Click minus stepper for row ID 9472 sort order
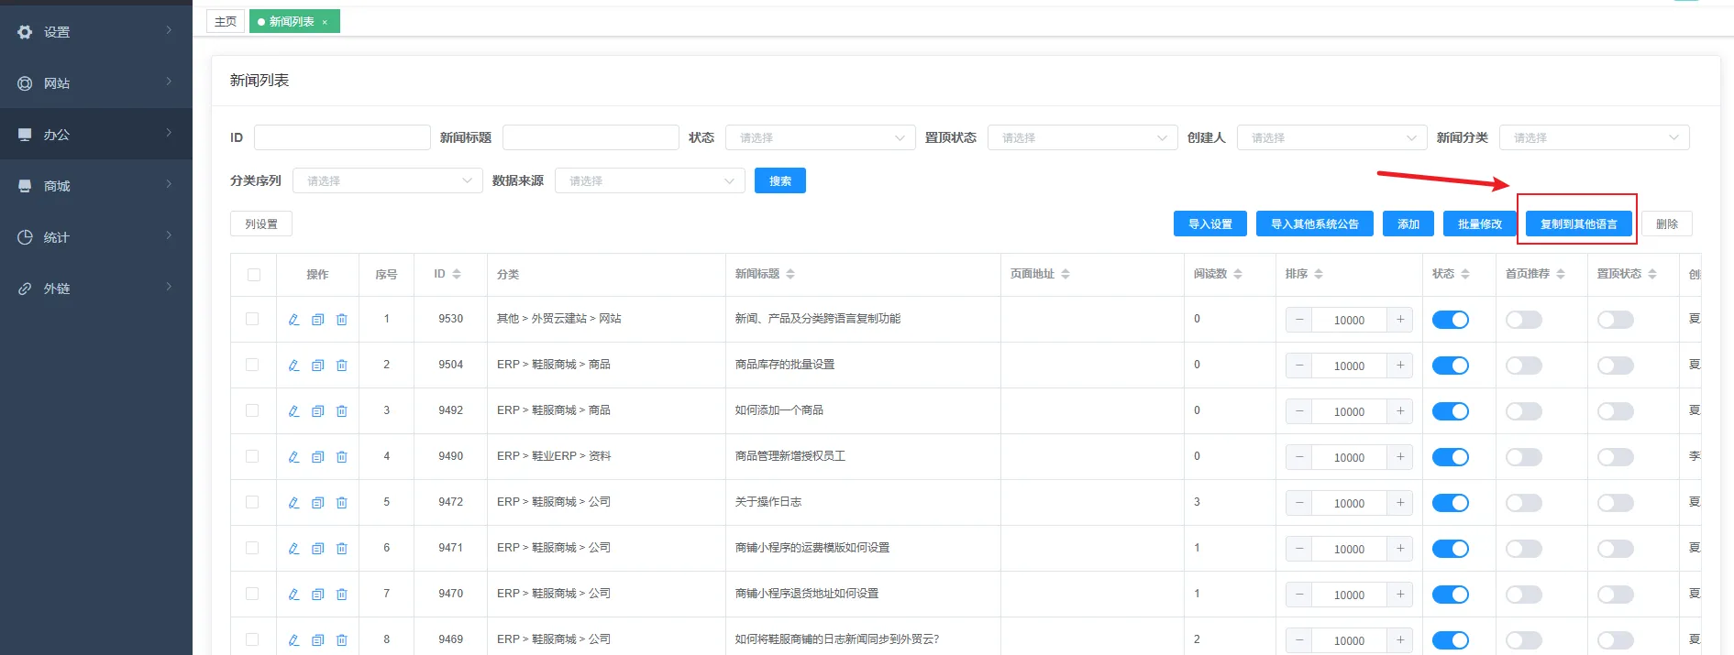The image size is (1734, 655). coord(1298,503)
